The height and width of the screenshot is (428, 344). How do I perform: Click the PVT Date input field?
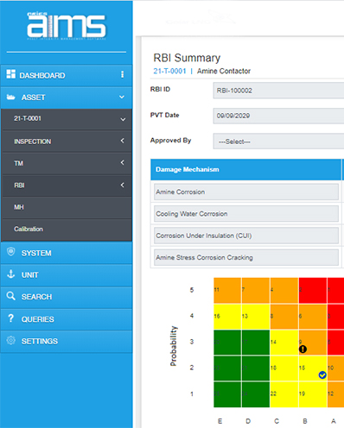pyautogui.click(x=278, y=116)
